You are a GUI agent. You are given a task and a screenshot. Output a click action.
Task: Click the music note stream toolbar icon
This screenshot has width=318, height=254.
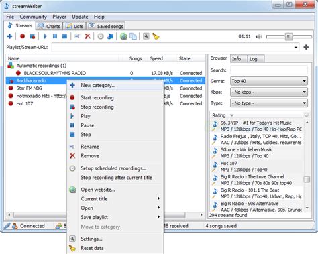coord(110,36)
